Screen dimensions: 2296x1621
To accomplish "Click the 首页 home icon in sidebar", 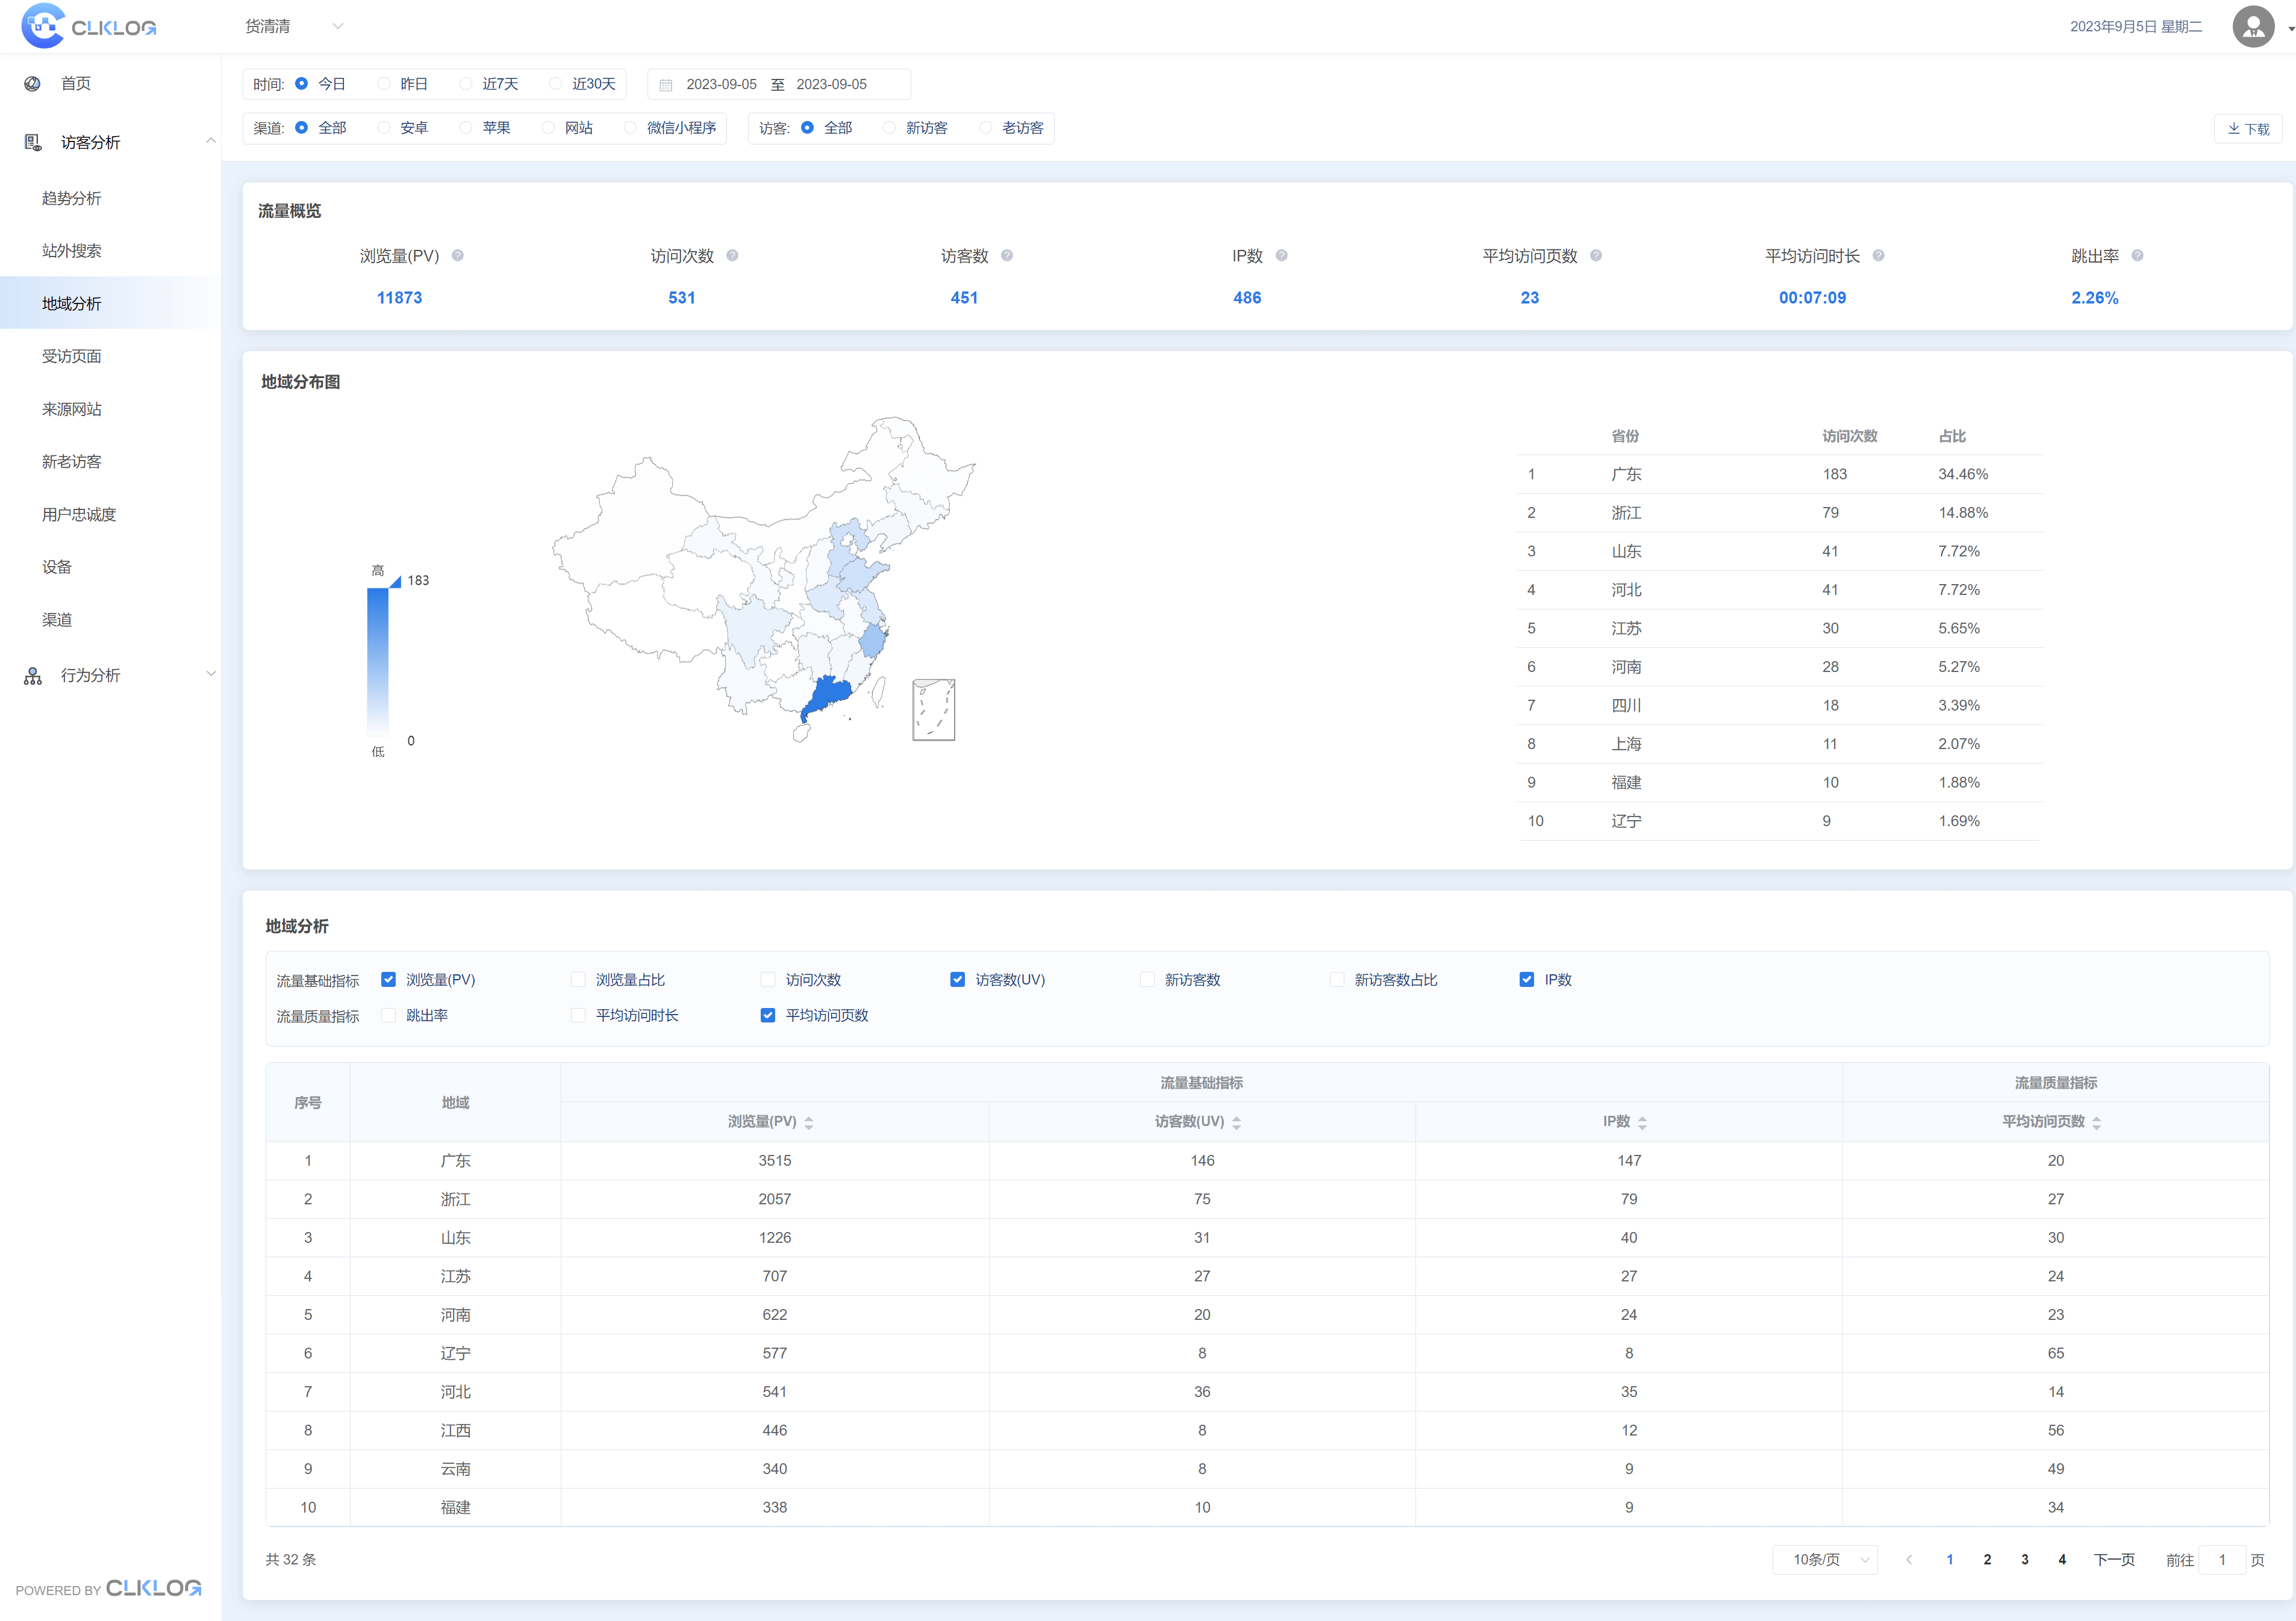I will pyautogui.click(x=32, y=84).
